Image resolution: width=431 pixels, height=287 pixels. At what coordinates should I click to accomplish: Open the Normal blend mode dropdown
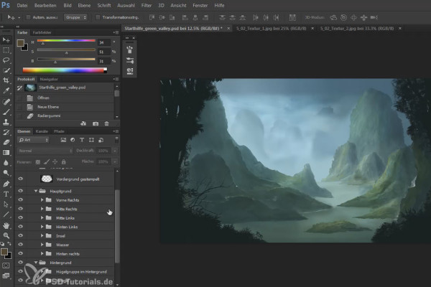[x=45, y=151]
